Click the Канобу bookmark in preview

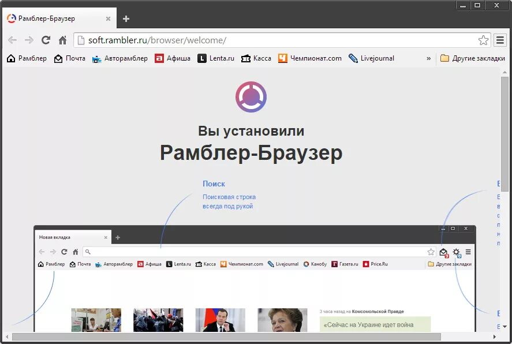tap(315, 264)
